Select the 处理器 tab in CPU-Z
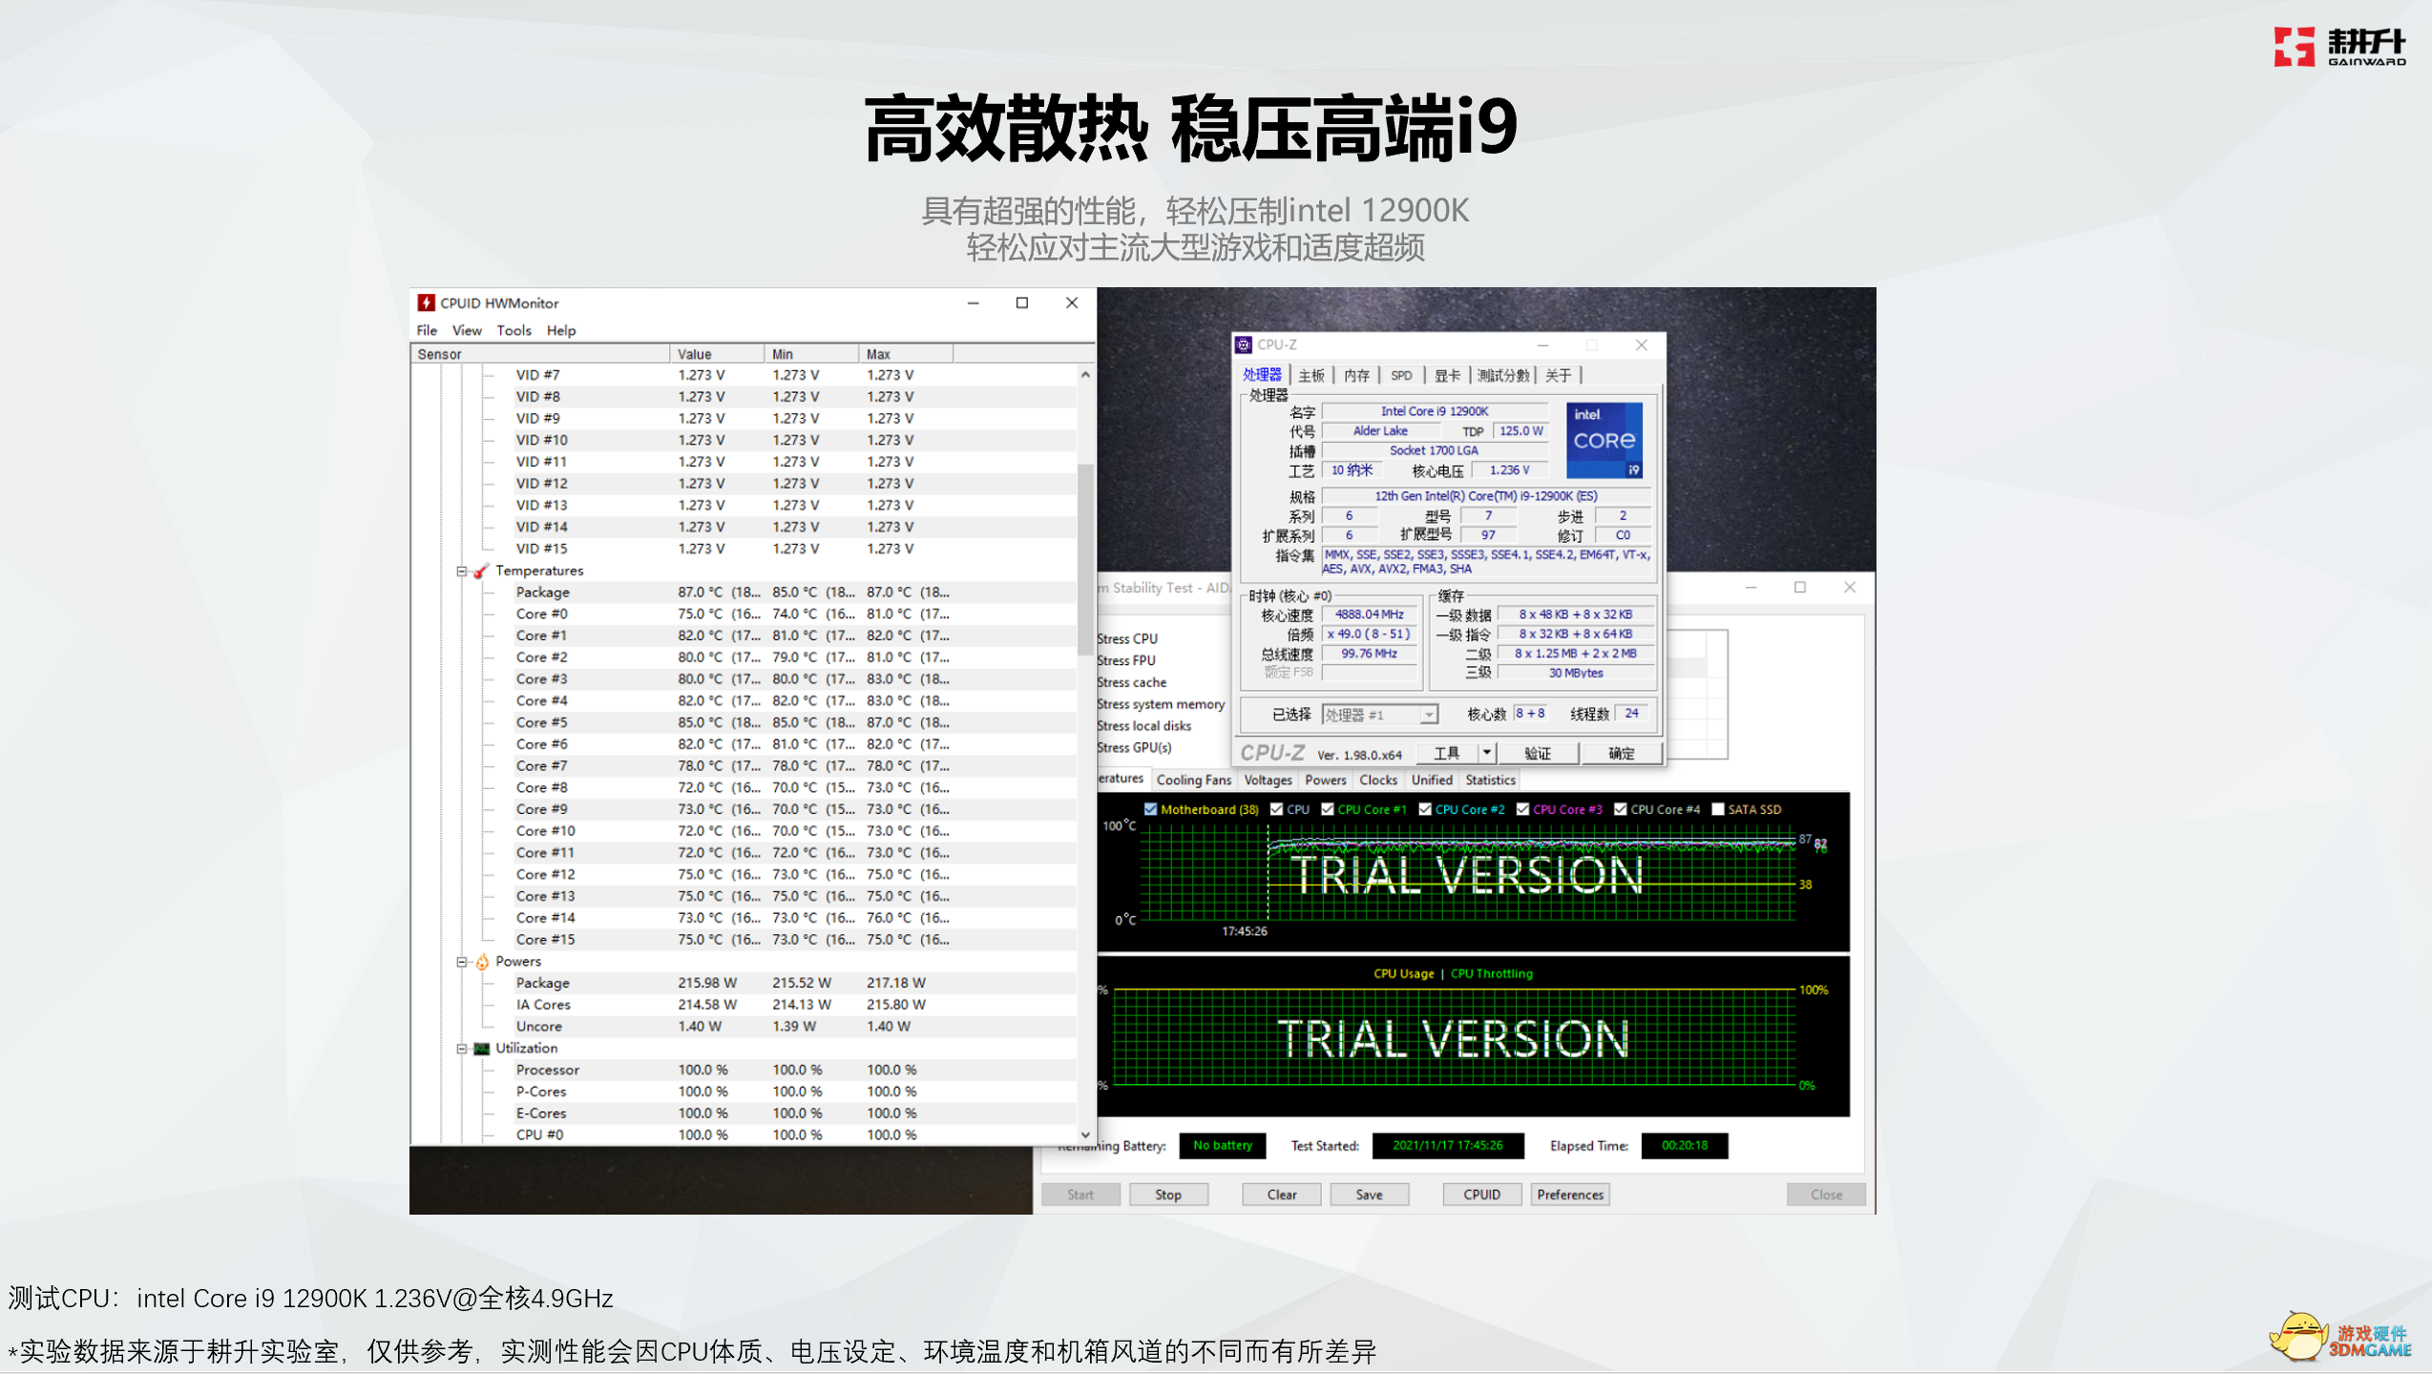The height and width of the screenshot is (1374, 2432). 1262,375
